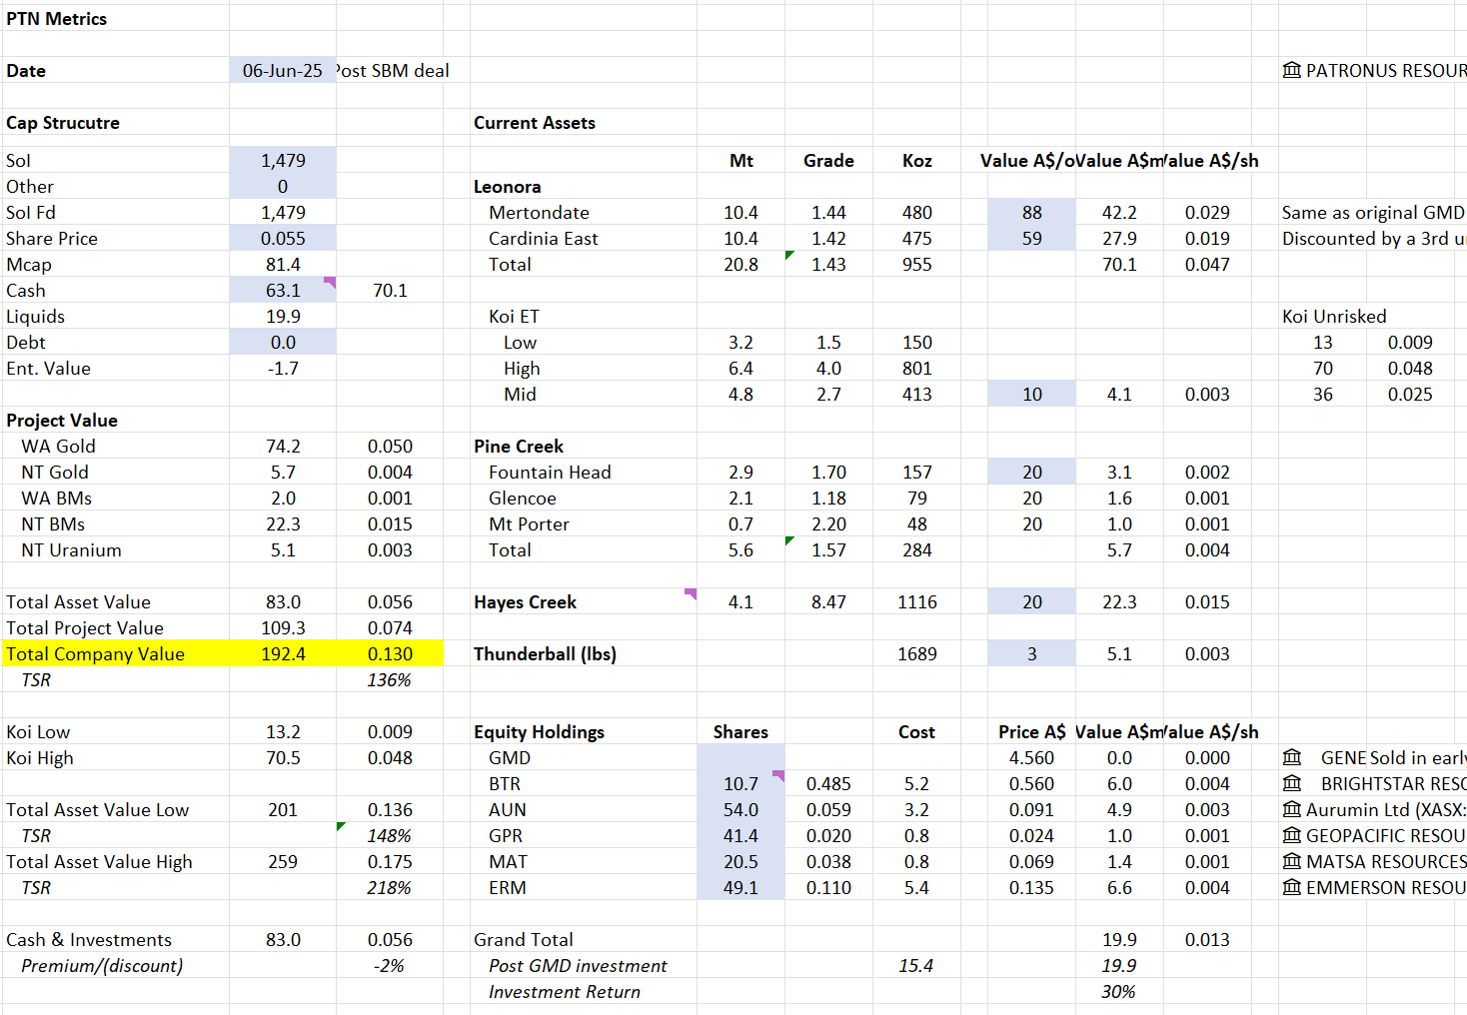Click the Debt input cell showing 0.0

[x=282, y=342]
